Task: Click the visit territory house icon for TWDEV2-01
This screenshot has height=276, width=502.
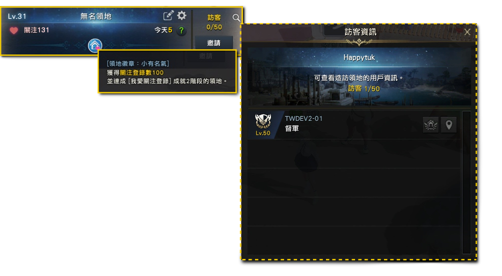Action: (430, 125)
